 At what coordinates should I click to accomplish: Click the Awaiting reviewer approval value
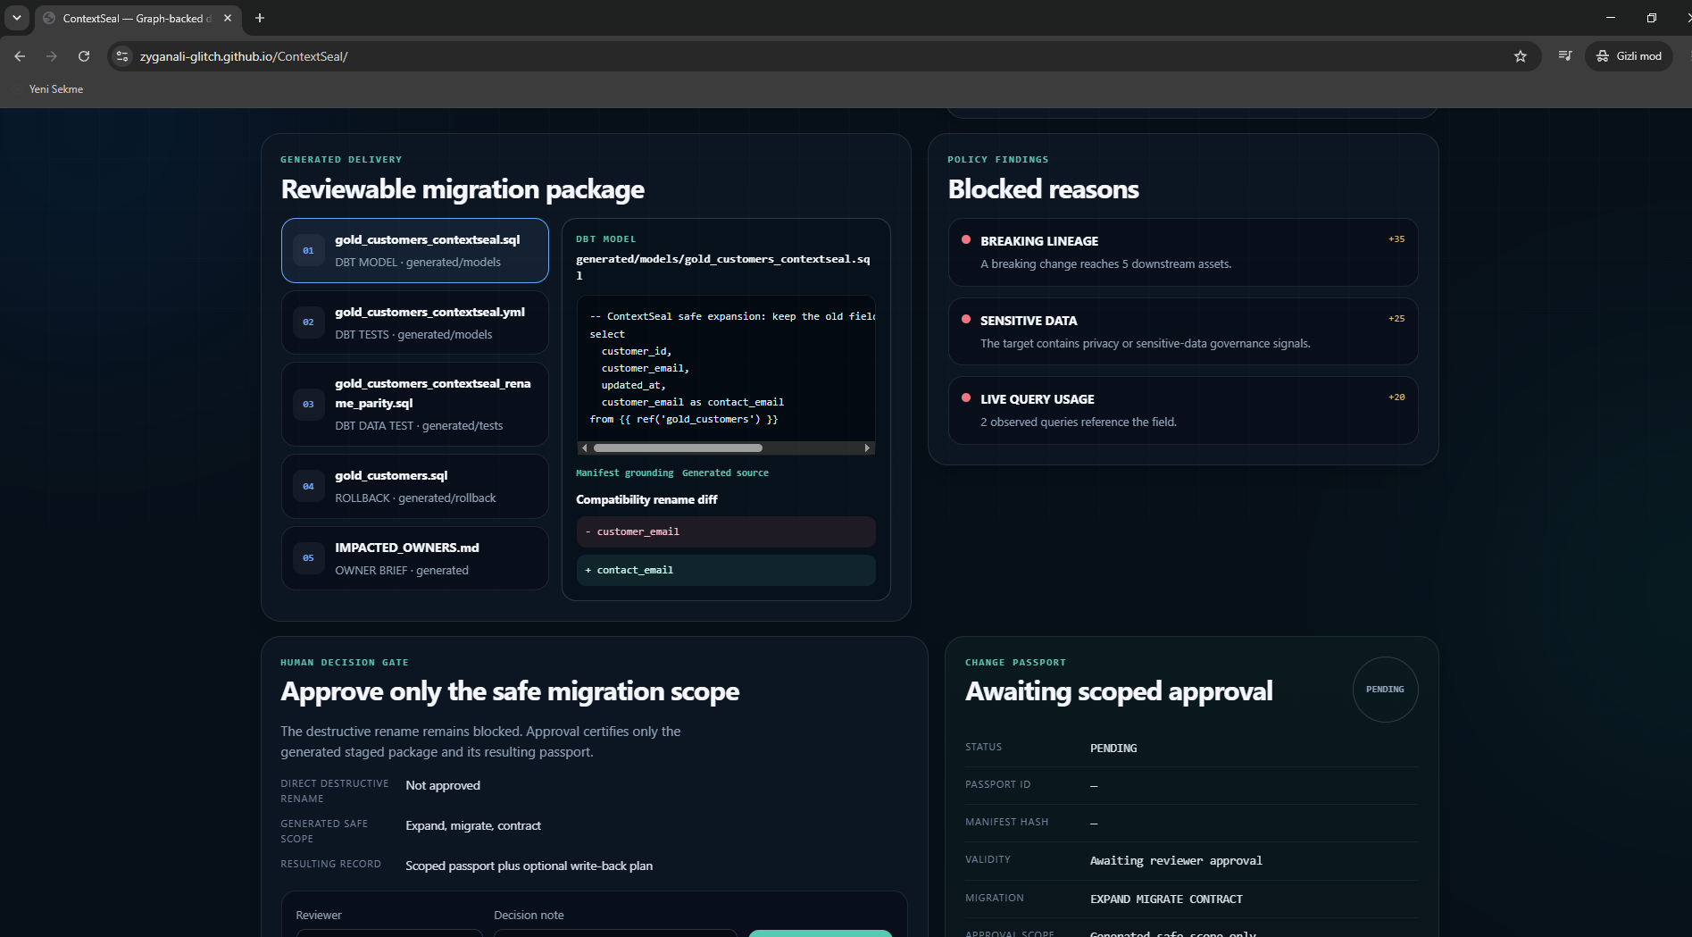tap(1176, 861)
